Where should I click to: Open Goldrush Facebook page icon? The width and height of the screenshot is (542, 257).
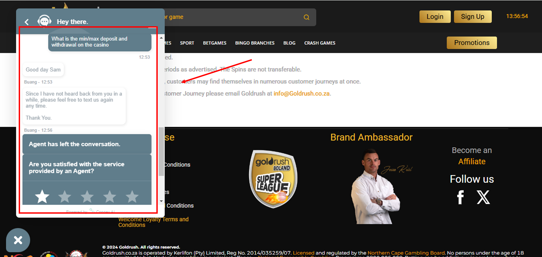(x=460, y=197)
